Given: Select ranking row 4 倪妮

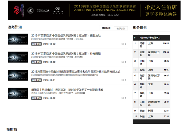Looking at the screenshot, I should click(151, 70).
